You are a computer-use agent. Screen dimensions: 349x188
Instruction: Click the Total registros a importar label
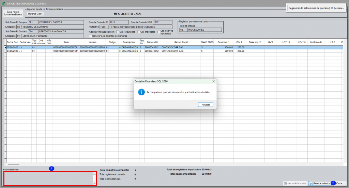coord(115,170)
